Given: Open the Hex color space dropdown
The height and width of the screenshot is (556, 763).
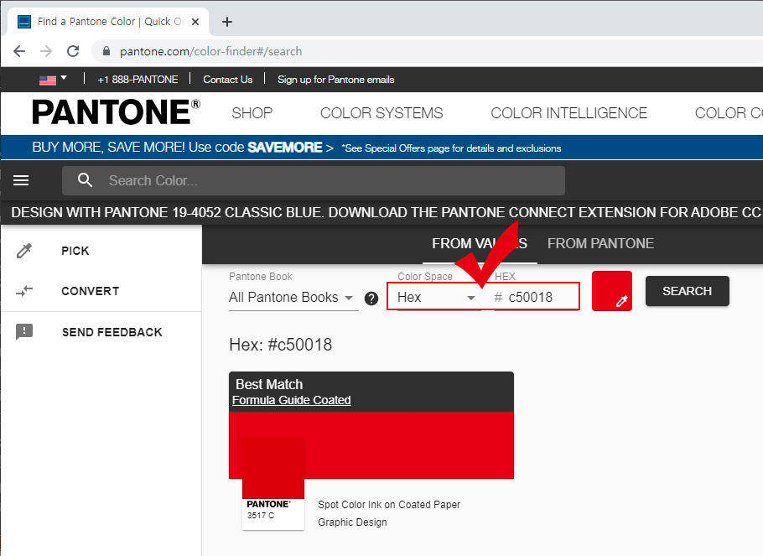Looking at the screenshot, I should click(x=436, y=298).
